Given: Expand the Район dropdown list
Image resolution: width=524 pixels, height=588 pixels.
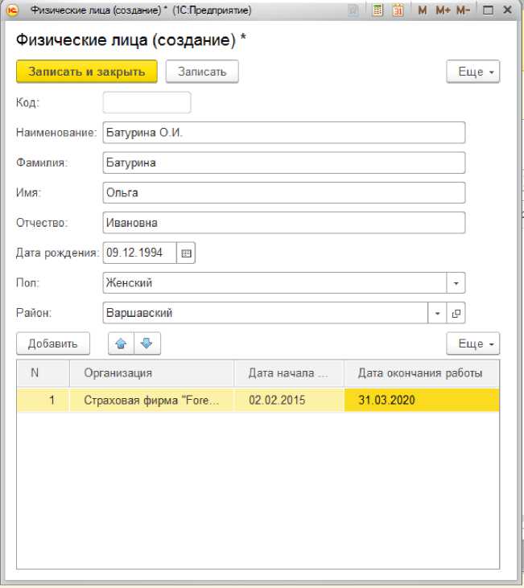Looking at the screenshot, I should 437,313.
